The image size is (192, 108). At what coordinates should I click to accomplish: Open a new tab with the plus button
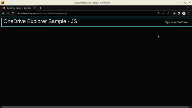tap(40, 8)
